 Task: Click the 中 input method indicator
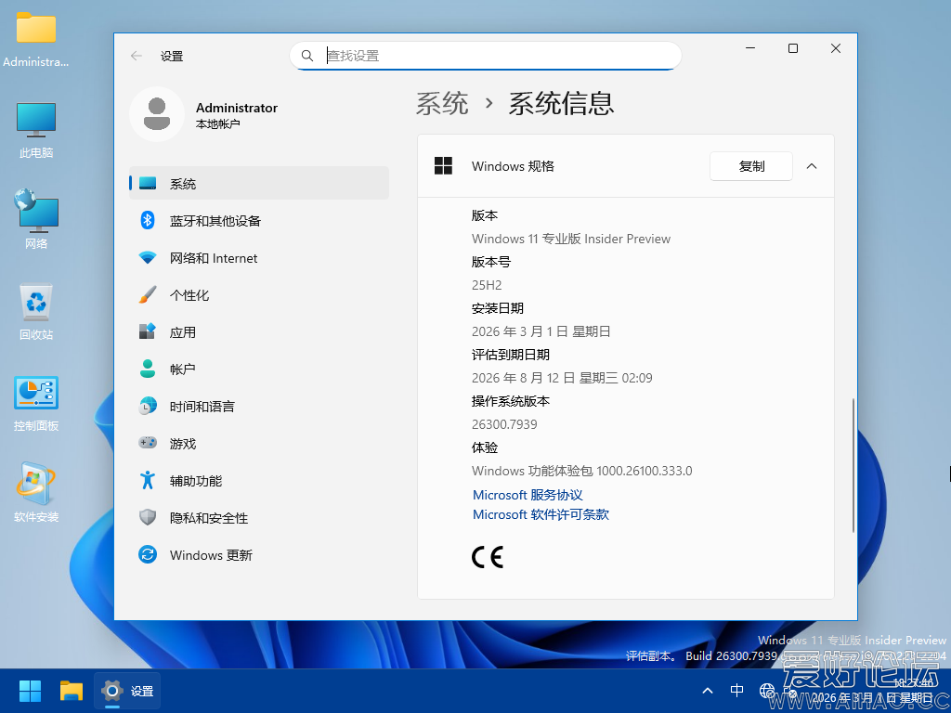736,691
